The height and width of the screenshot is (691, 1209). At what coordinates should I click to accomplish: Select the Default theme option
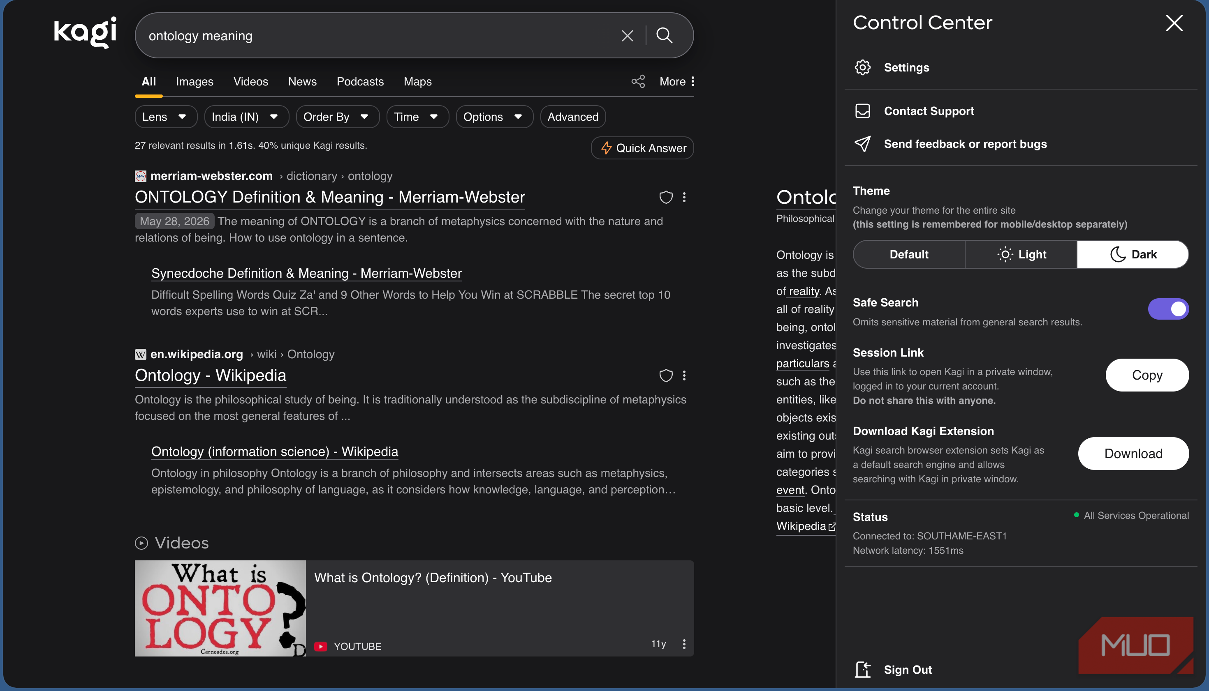pyautogui.click(x=909, y=254)
